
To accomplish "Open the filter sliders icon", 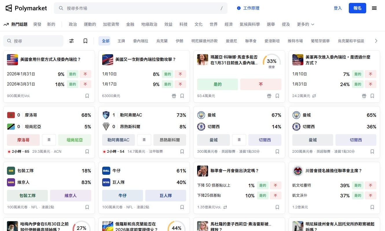I will [71, 41].
